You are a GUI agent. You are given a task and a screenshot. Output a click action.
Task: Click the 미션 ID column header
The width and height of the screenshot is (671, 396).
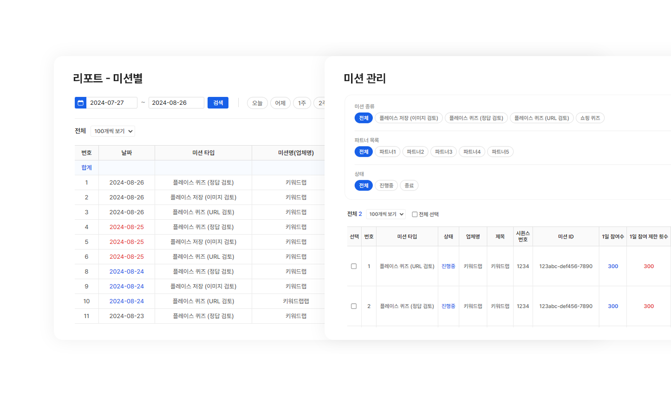coord(566,236)
